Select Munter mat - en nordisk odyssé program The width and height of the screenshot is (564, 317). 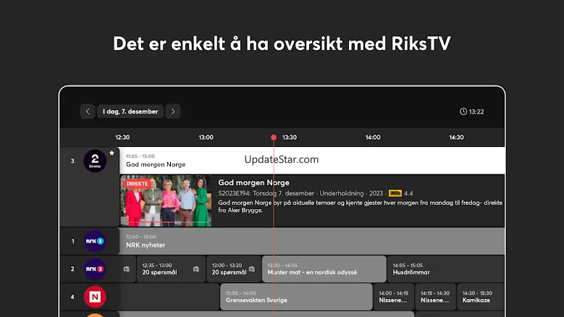(x=324, y=269)
